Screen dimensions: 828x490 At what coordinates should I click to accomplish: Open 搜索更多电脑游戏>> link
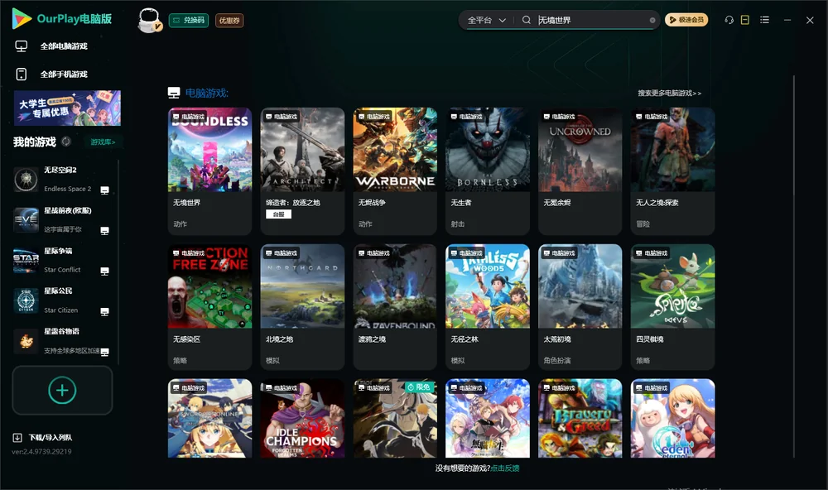coord(669,93)
